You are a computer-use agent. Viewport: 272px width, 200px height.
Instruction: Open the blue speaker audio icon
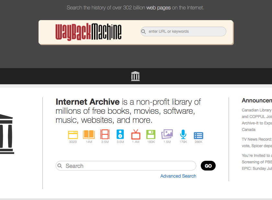click(120, 134)
